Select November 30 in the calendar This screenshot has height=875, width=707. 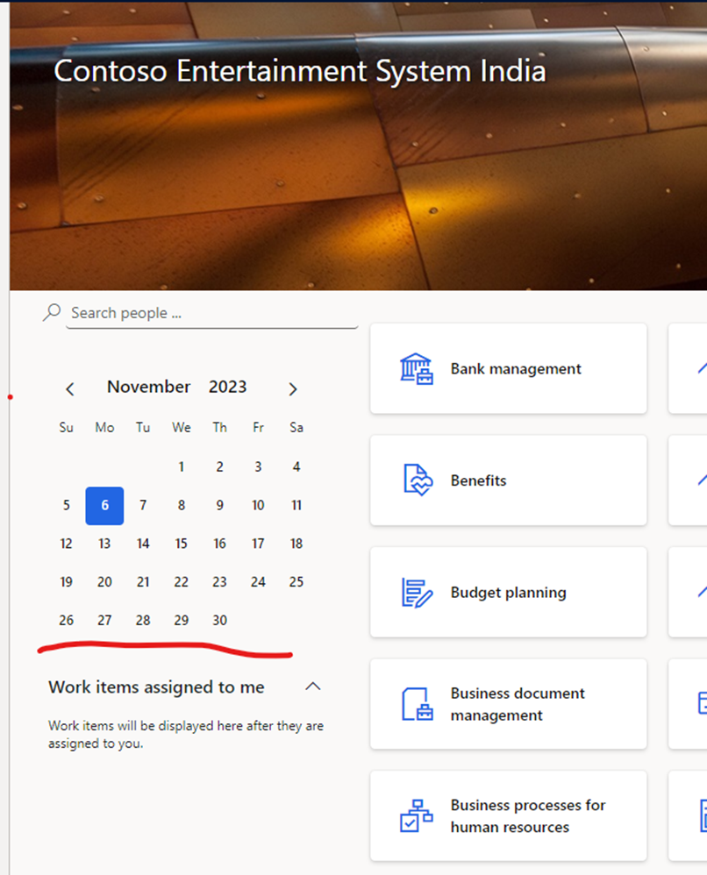(x=220, y=621)
